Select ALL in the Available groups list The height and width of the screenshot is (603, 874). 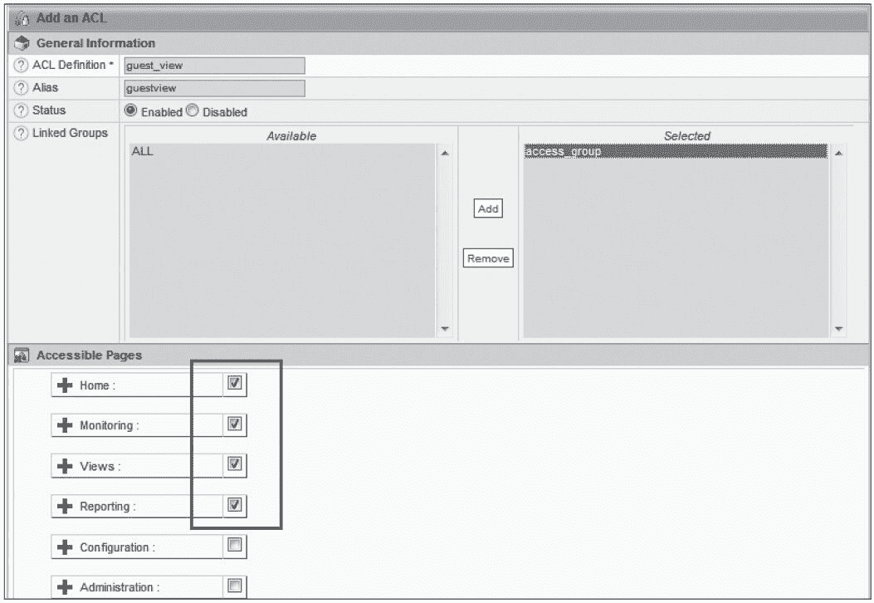(143, 152)
